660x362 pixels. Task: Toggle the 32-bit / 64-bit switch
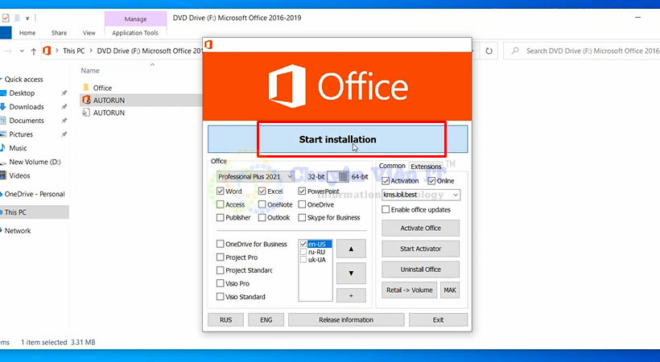tap(344, 177)
